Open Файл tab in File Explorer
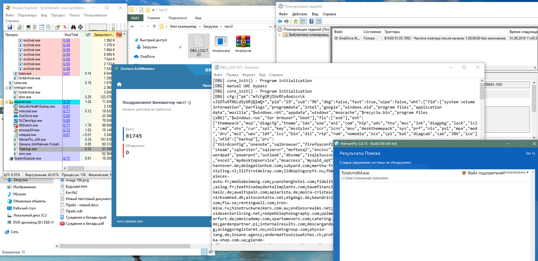 coord(135,18)
